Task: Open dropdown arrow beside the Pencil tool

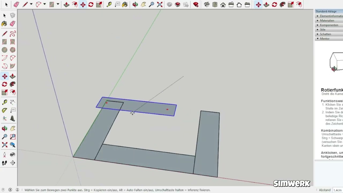Action: click(31, 5)
